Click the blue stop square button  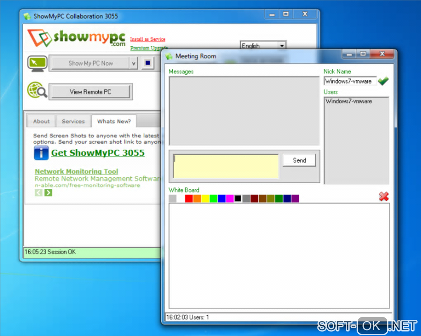148,63
